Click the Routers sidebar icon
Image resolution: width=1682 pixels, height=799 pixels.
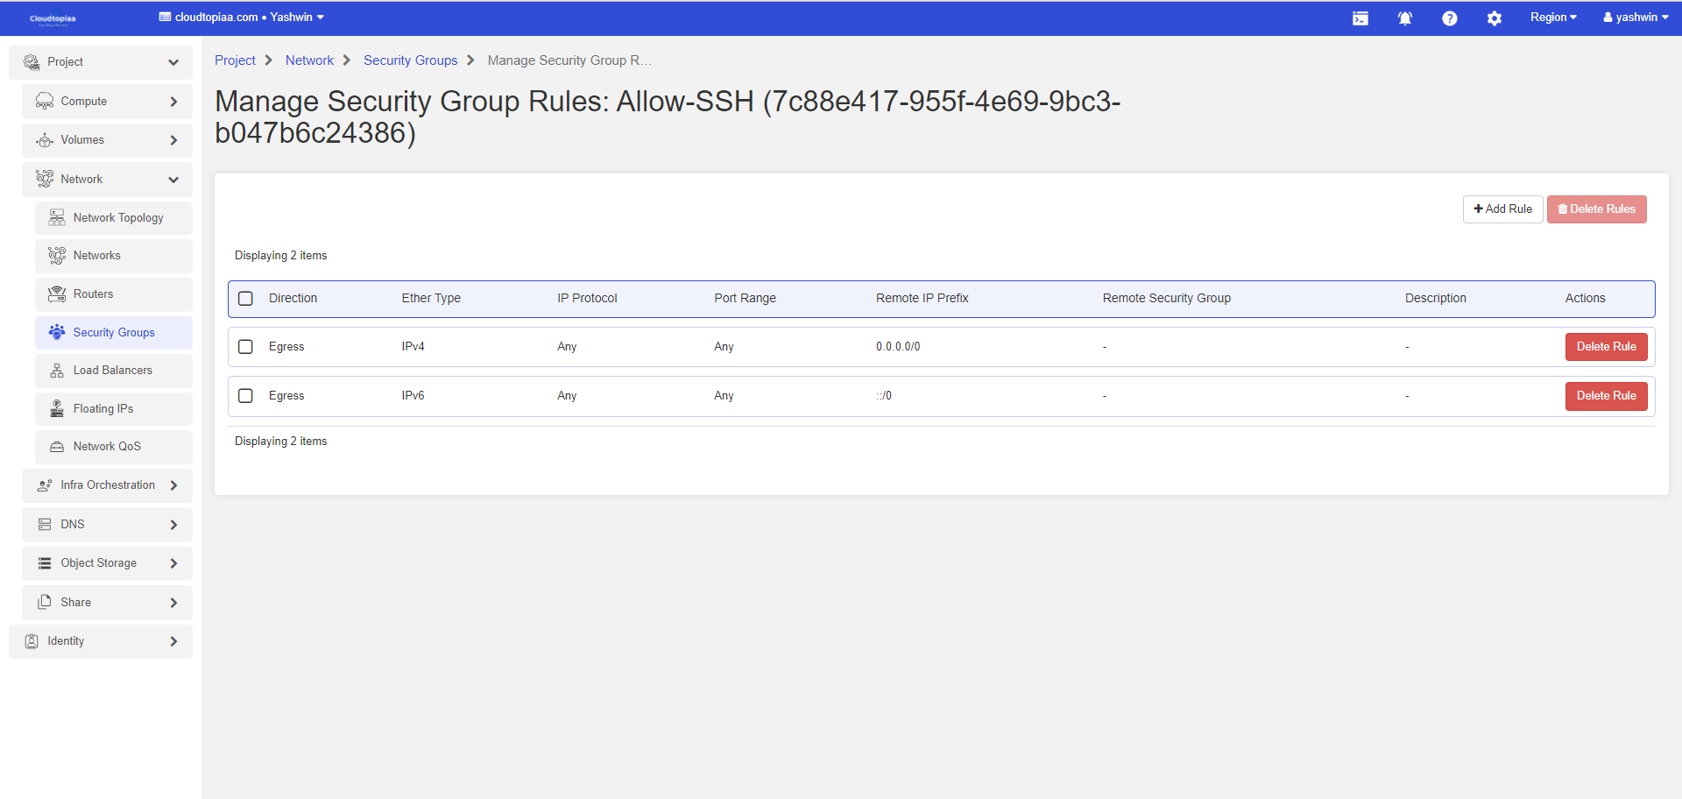(x=57, y=294)
